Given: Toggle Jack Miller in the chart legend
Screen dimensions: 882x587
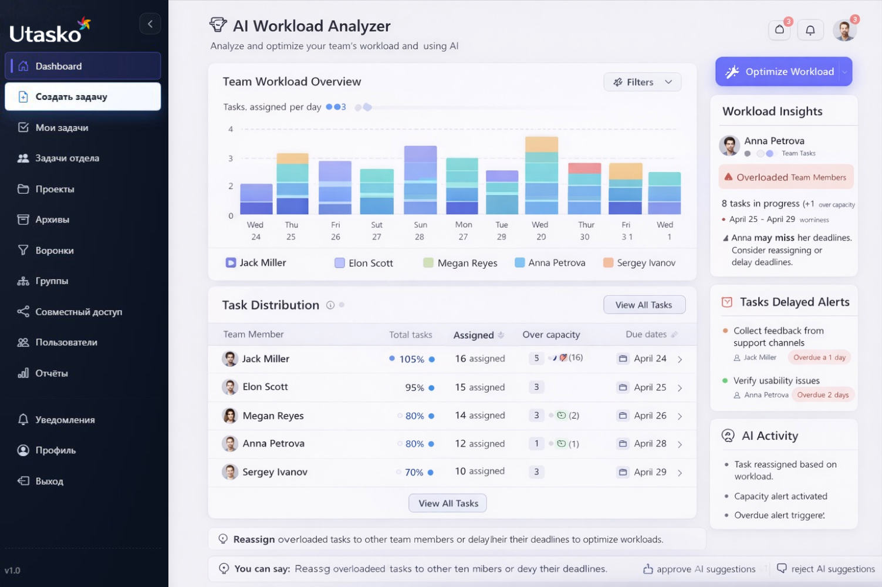Looking at the screenshot, I should click(x=256, y=262).
